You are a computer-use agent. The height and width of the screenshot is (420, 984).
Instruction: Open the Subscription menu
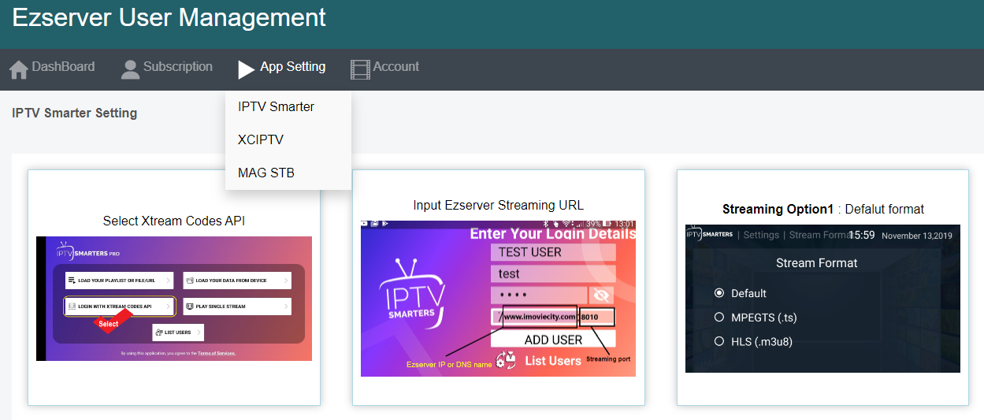click(x=178, y=67)
